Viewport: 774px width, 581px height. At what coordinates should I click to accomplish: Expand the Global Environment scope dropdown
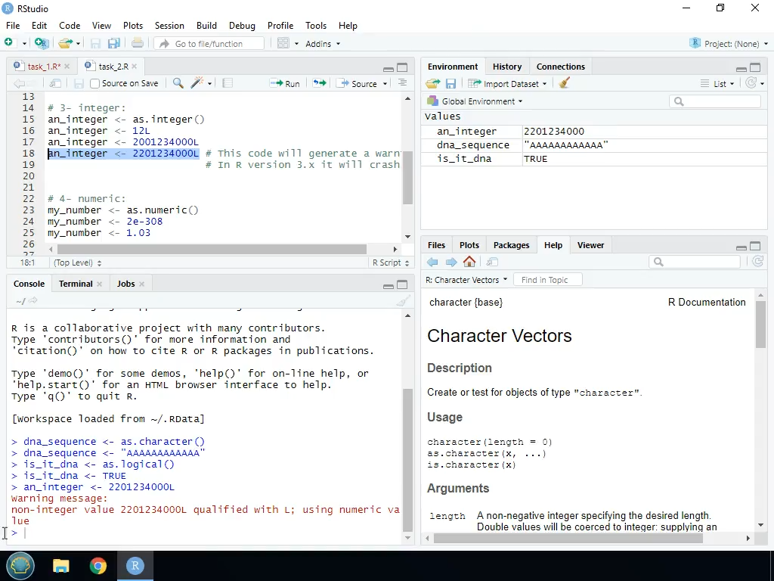point(475,101)
